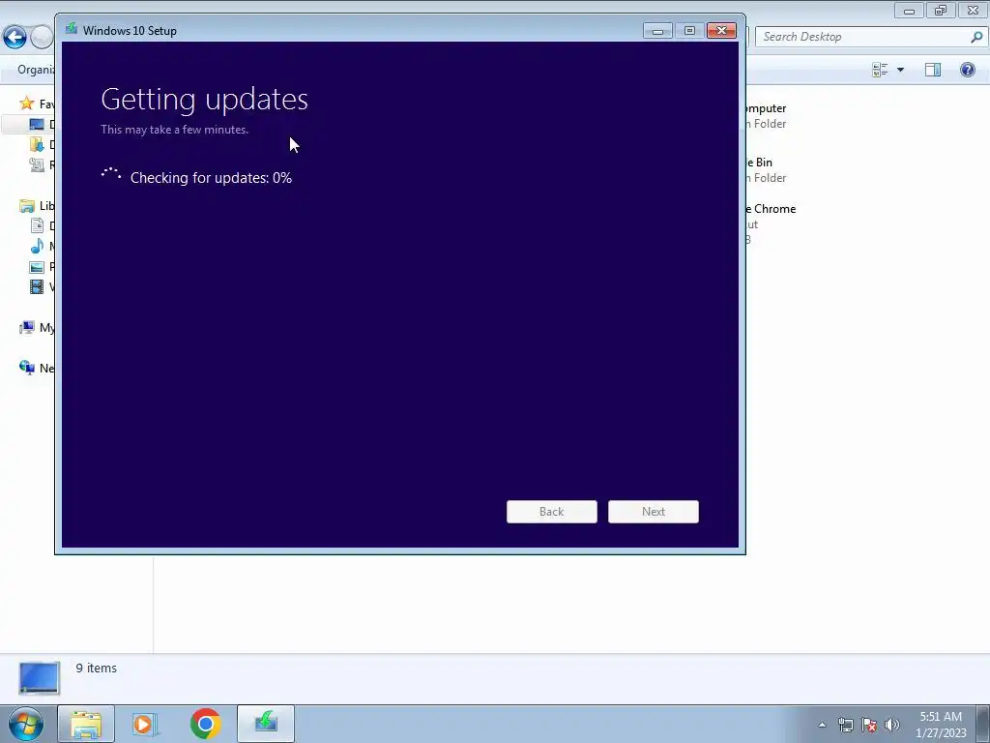
Task: Open the view options dropdown arrow
Action: (900, 70)
